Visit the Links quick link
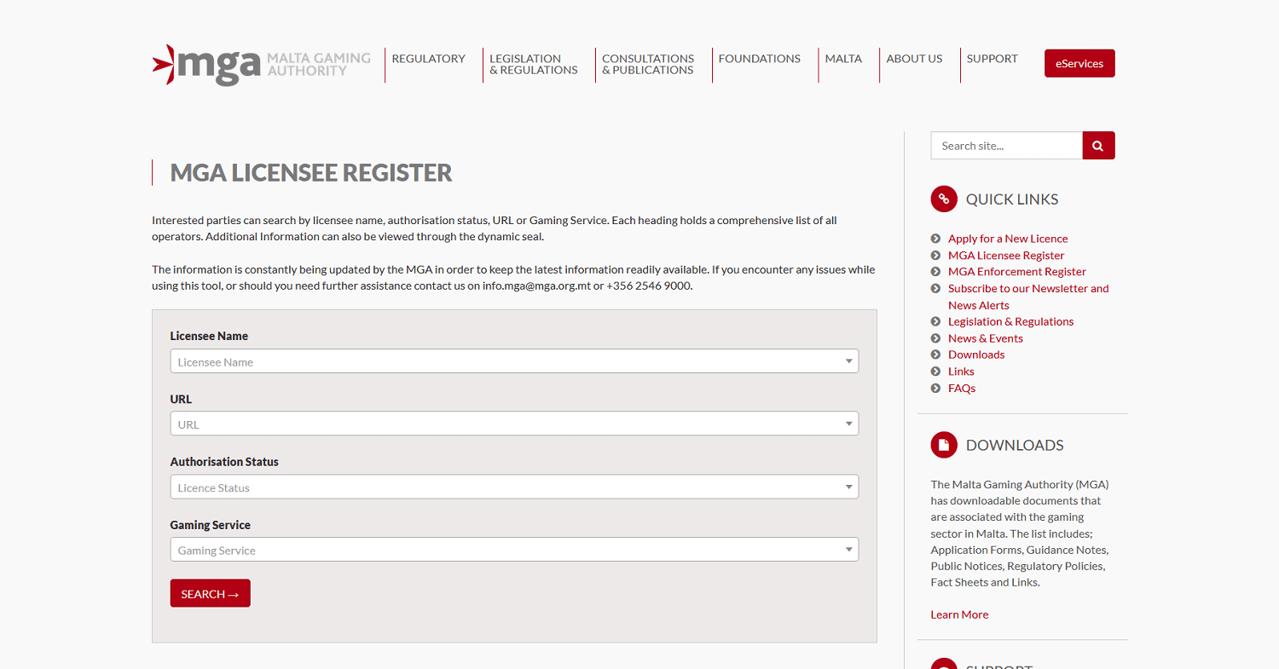The image size is (1279, 669). (961, 372)
